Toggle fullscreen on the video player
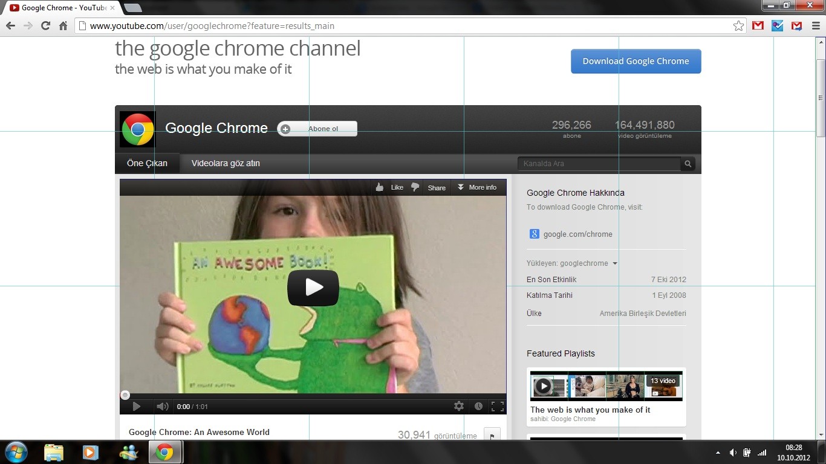 click(497, 407)
